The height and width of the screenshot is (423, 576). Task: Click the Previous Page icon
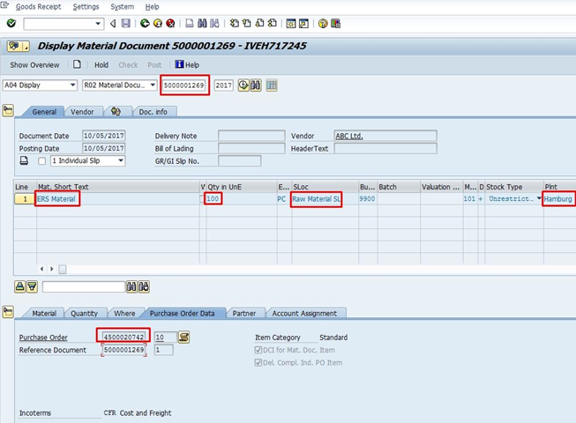[247, 24]
